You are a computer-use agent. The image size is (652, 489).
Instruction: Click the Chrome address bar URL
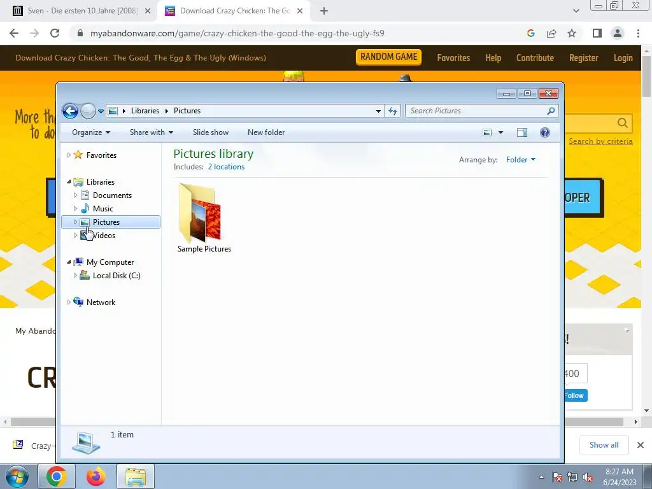pos(237,33)
